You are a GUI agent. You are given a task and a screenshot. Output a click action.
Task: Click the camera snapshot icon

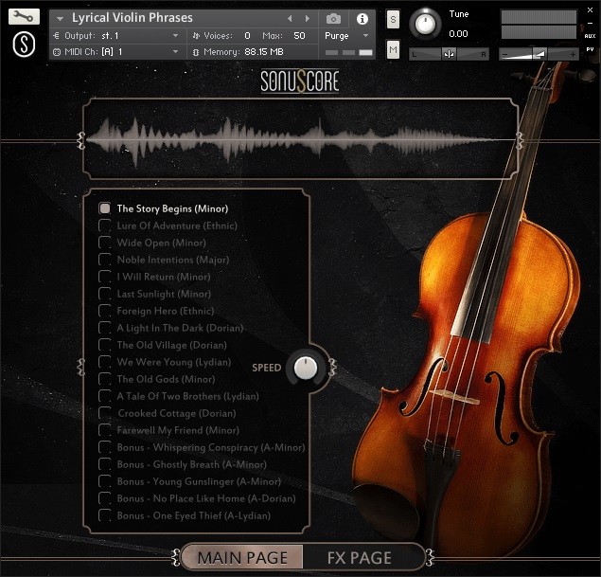pos(333,18)
